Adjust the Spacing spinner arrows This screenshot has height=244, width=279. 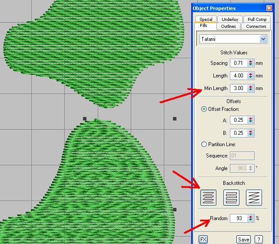pyautogui.click(x=250, y=63)
